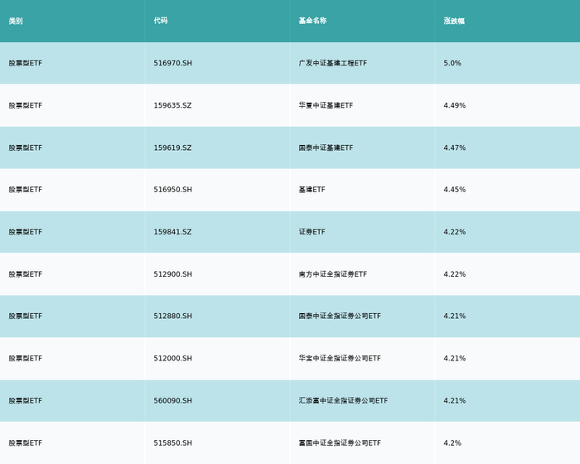Image resolution: width=580 pixels, height=464 pixels.
Task: Click the 5.0% change value
Action: [x=452, y=63]
